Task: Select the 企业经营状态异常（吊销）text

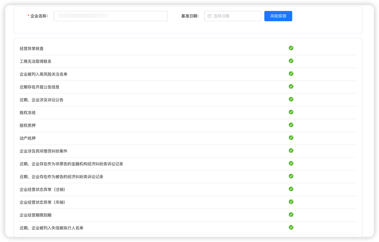Action: click(x=43, y=202)
